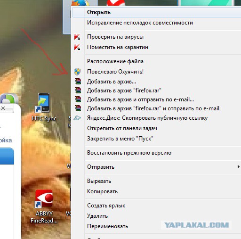The width and height of the screenshot is (241, 239).
Task: Click WinRAR icon beside Добавить в архив...
Action: click(78, 82)
